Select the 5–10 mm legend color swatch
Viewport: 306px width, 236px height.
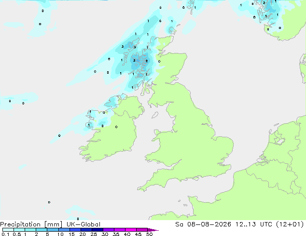click(53, 230)
